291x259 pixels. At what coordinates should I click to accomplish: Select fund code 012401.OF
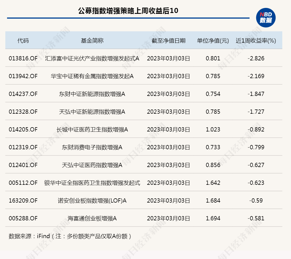(x=23, y=165)
